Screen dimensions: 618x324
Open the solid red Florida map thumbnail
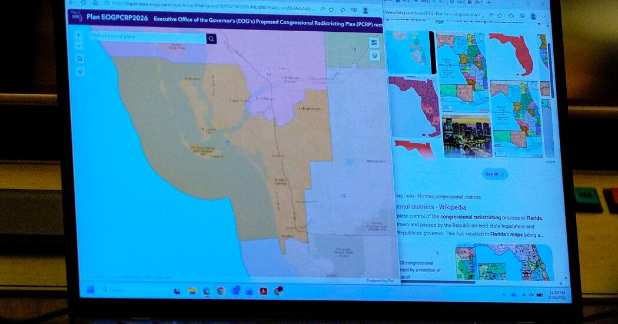(511, 55)
